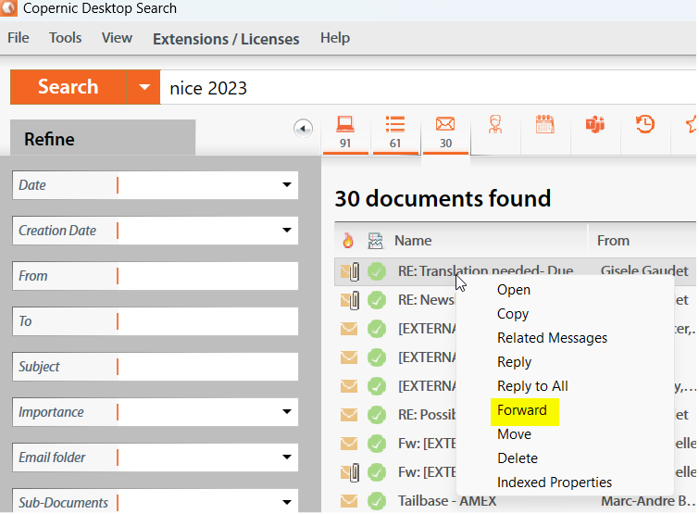Open the History category icon

[644, 125]
